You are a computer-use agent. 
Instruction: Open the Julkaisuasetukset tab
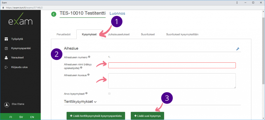pos(118,34)
